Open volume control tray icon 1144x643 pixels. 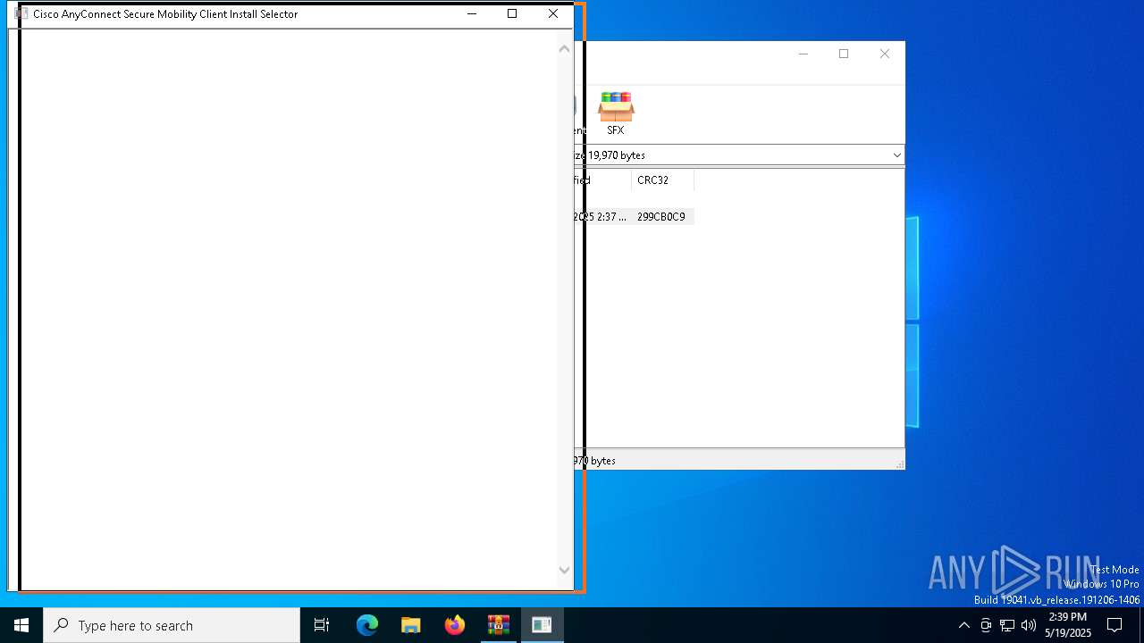(x=1029, y=625)
